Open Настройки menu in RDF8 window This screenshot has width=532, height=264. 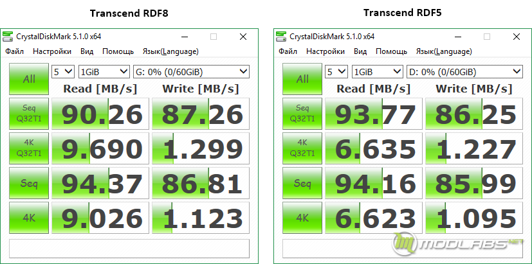pos(52,51)
